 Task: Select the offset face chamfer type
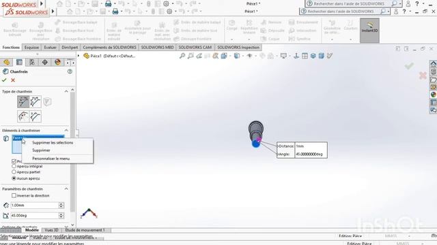pyautogui.click(x=23, y=116)
